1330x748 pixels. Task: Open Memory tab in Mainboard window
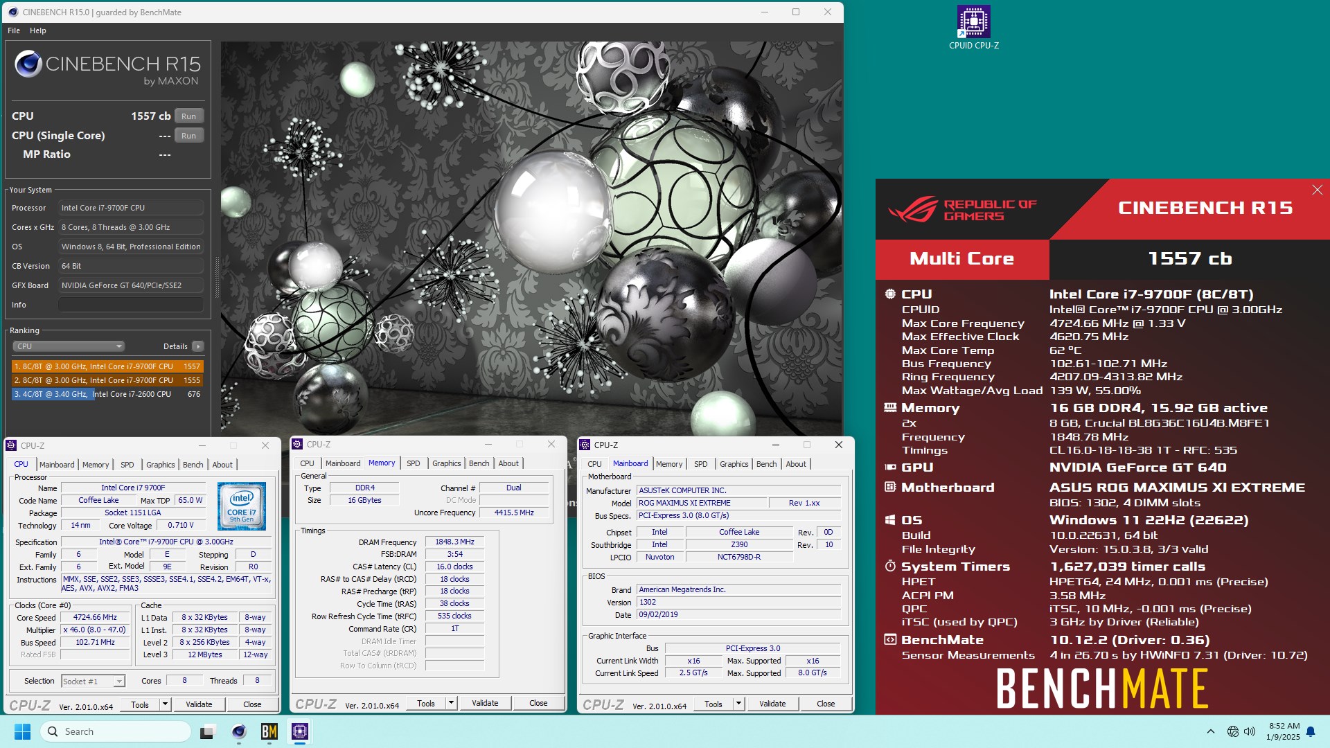(x=669, y=464)
